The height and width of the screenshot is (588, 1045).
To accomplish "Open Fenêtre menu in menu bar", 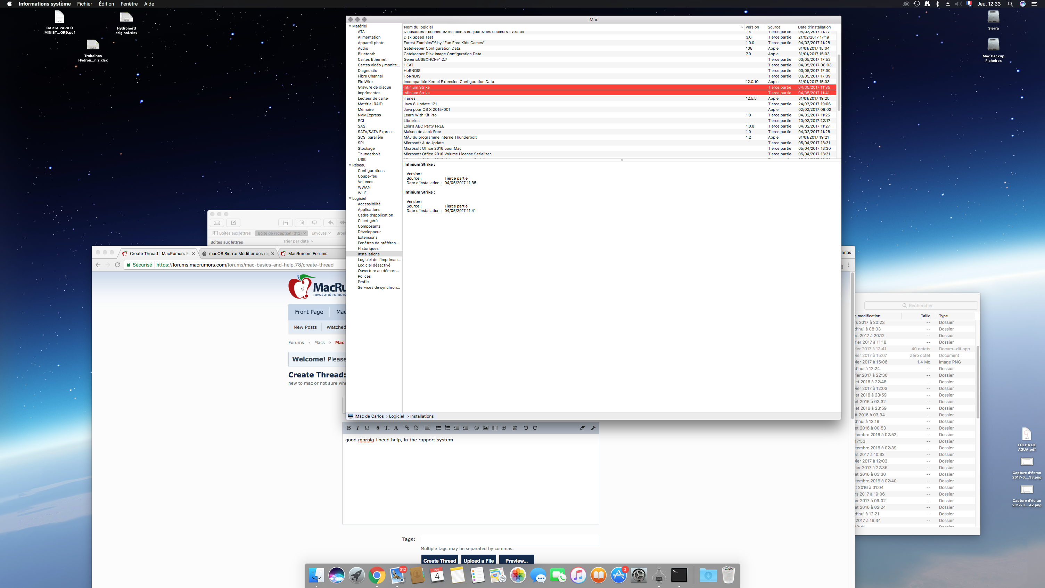I will (129, 4).
